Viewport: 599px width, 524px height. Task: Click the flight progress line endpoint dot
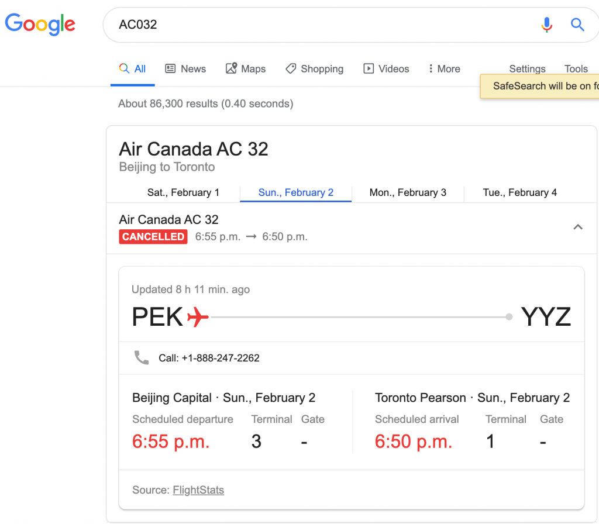point(509,317)
